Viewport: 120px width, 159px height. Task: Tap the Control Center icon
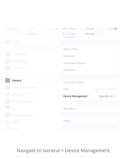click(8, 61)
